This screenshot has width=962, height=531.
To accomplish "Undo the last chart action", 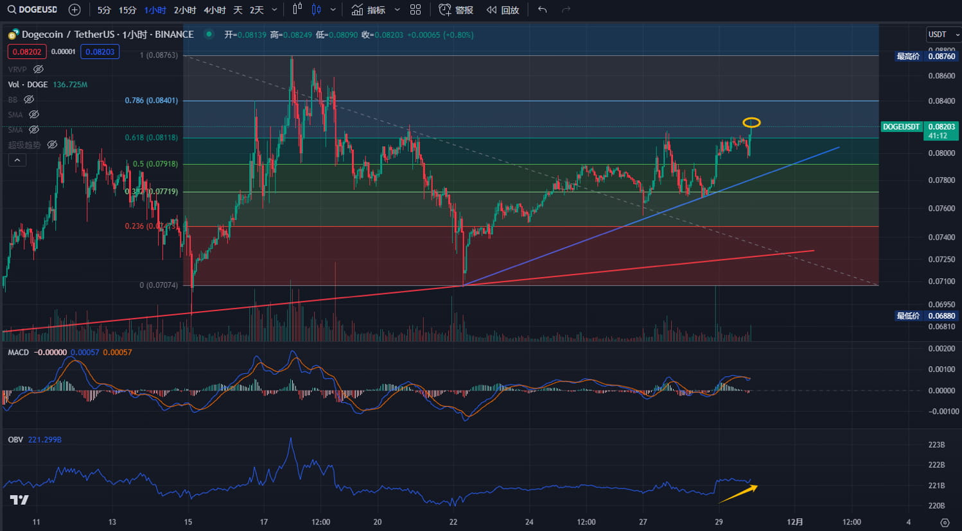I will (543, 10).
